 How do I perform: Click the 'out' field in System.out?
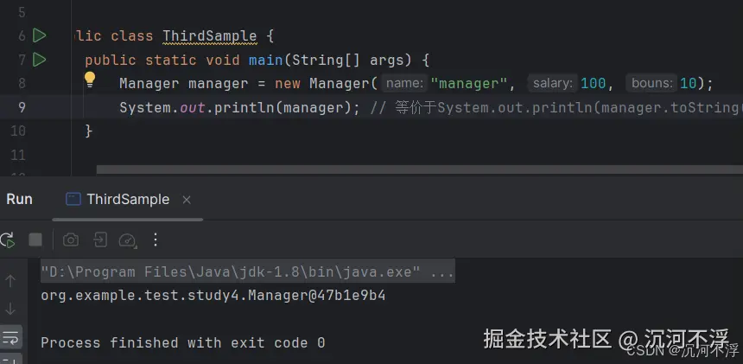(193, 107)
